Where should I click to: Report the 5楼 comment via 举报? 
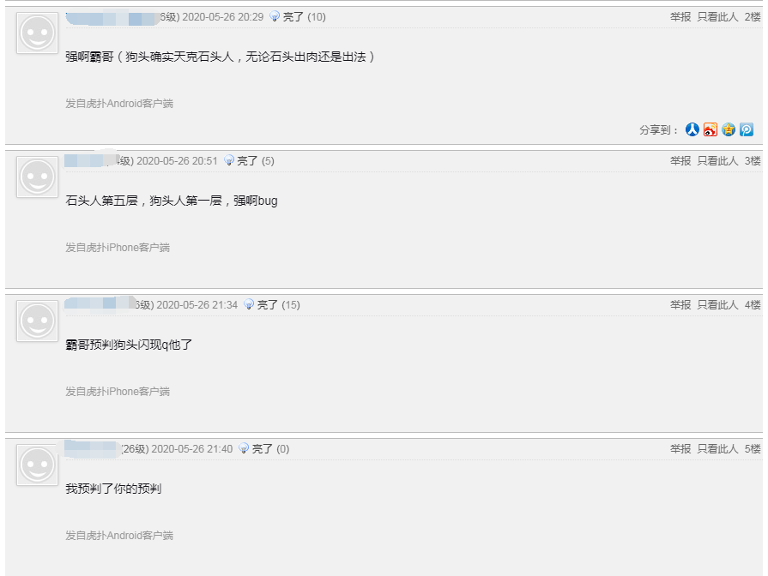[x=680, y=449]
